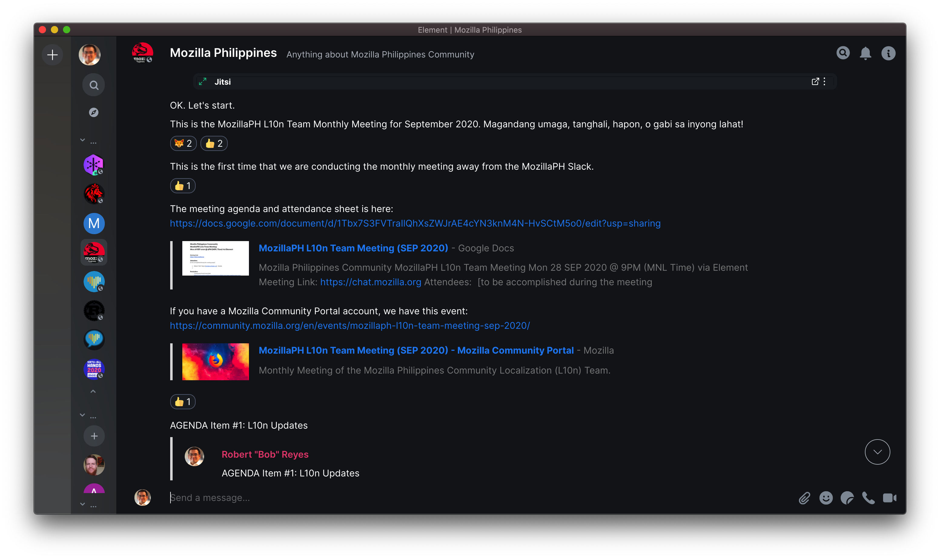Open the Mozilla Community Portal preview title
The image size is (940, 559).
[416, 350]
